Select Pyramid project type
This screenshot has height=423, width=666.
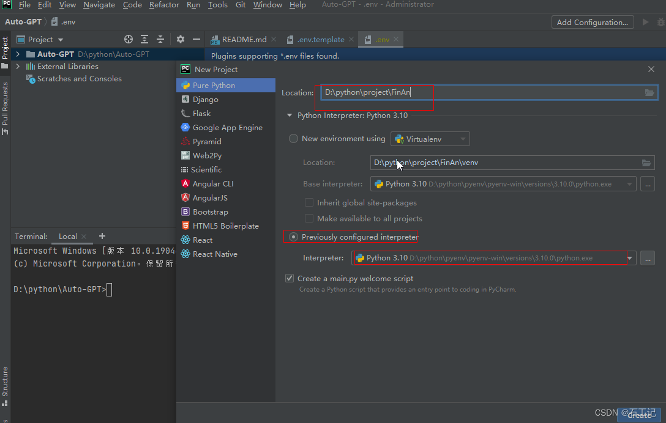point(226,141)
